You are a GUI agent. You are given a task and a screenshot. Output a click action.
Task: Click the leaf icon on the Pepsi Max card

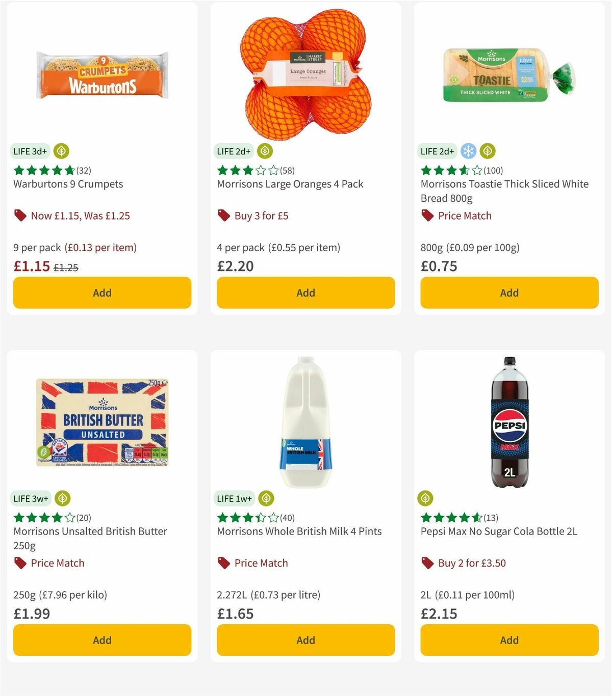[x=426, y=498]
